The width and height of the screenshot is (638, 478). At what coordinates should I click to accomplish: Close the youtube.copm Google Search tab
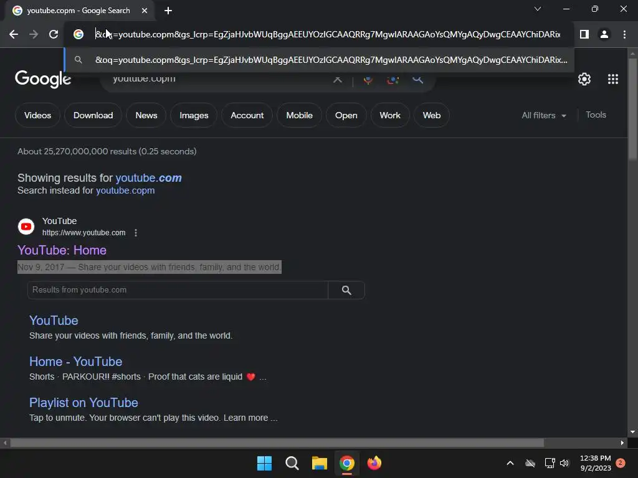145,11
